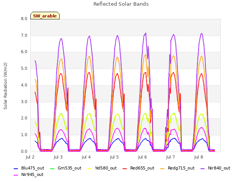Click the Redg715_out legend entry
This screenshot has width=243, height=182.
[177, 168]
